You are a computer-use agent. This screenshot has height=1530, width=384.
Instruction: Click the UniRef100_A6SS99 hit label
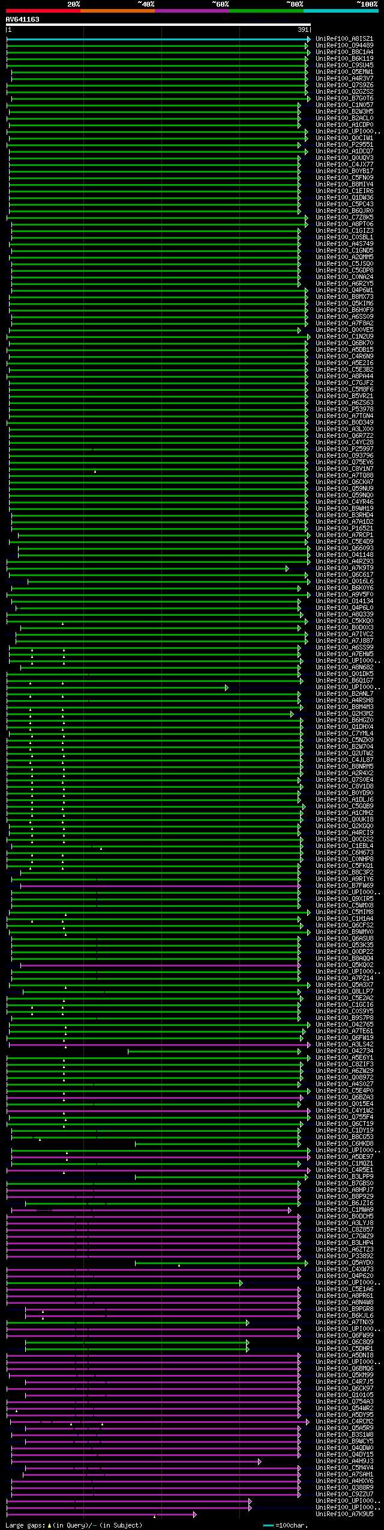pos(344,648)
